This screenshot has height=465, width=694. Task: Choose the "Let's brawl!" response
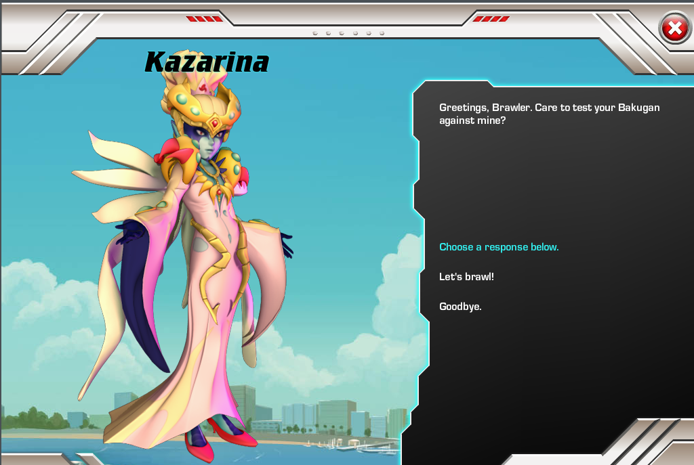(466, 277)
